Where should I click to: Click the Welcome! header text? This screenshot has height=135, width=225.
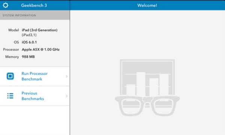[x=147, y=6]
